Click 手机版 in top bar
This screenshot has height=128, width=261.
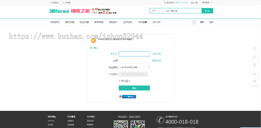[x=67, y=3]
